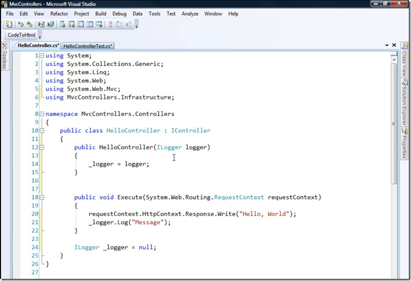411x281 pixels.
Task: Open the Toolbox side panel
Action: pos(4,56)
